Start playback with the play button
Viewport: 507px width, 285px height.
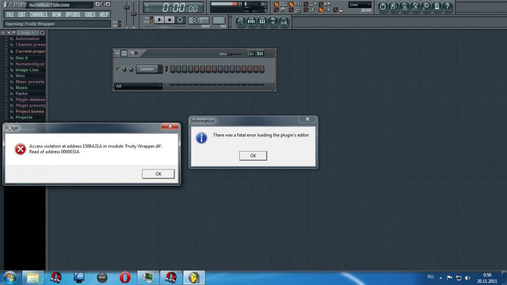click(x=159, y=20)
